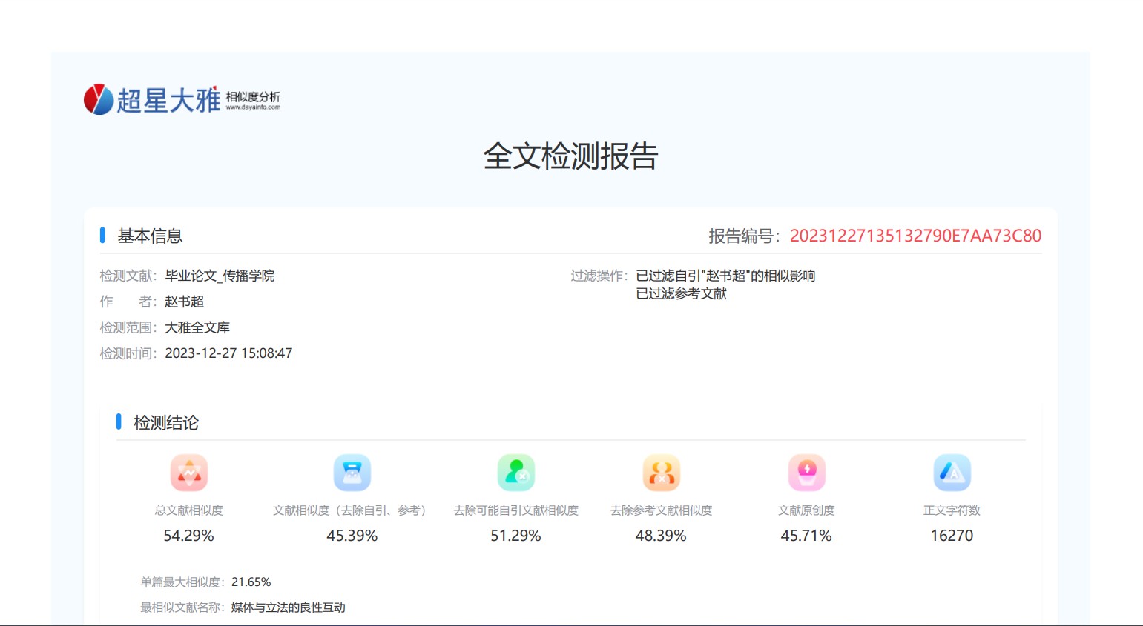Click the 文献相似度（去除自引、参考）icon
Screen dimensions: 1143x626
[x=352, y=473]
